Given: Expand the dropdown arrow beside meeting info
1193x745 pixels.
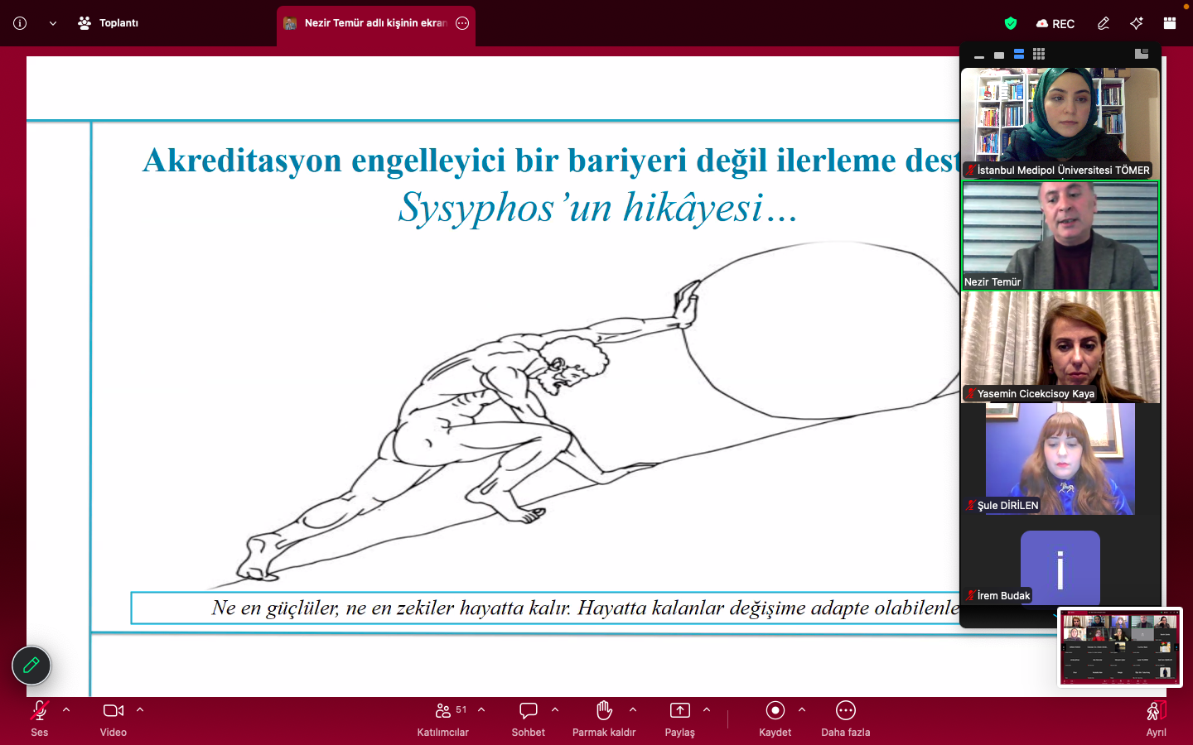Looking at the screenshot, I should click(53, 23).
